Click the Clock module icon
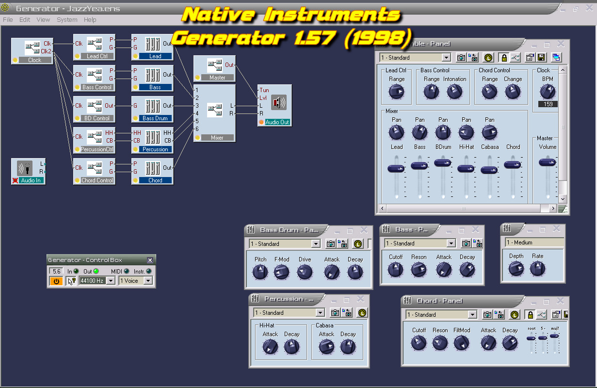 coord(32,48)
